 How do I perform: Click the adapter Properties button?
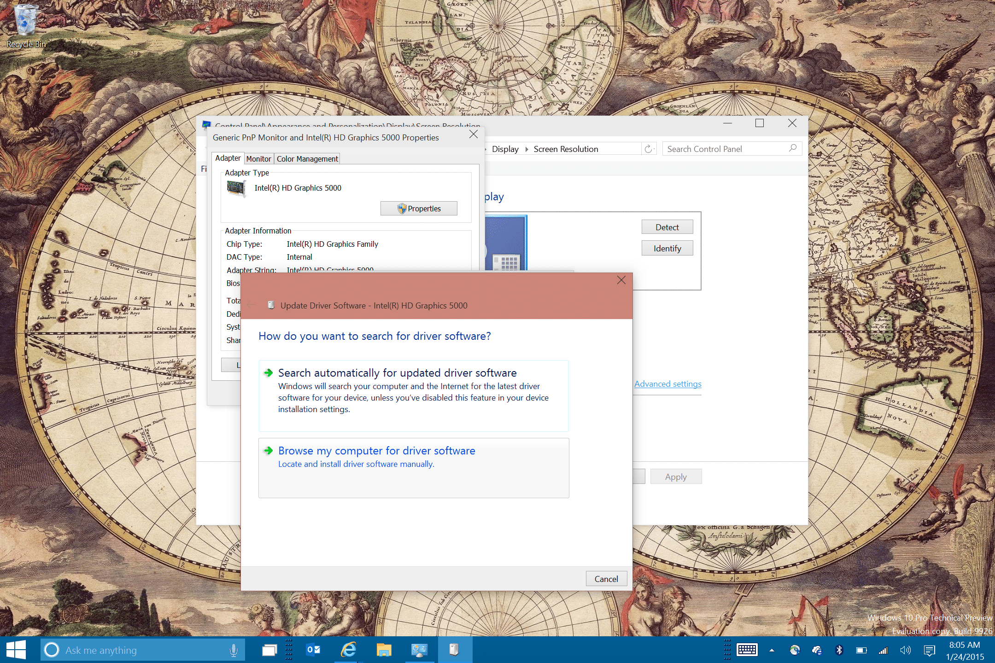click(x=419, y=209)
